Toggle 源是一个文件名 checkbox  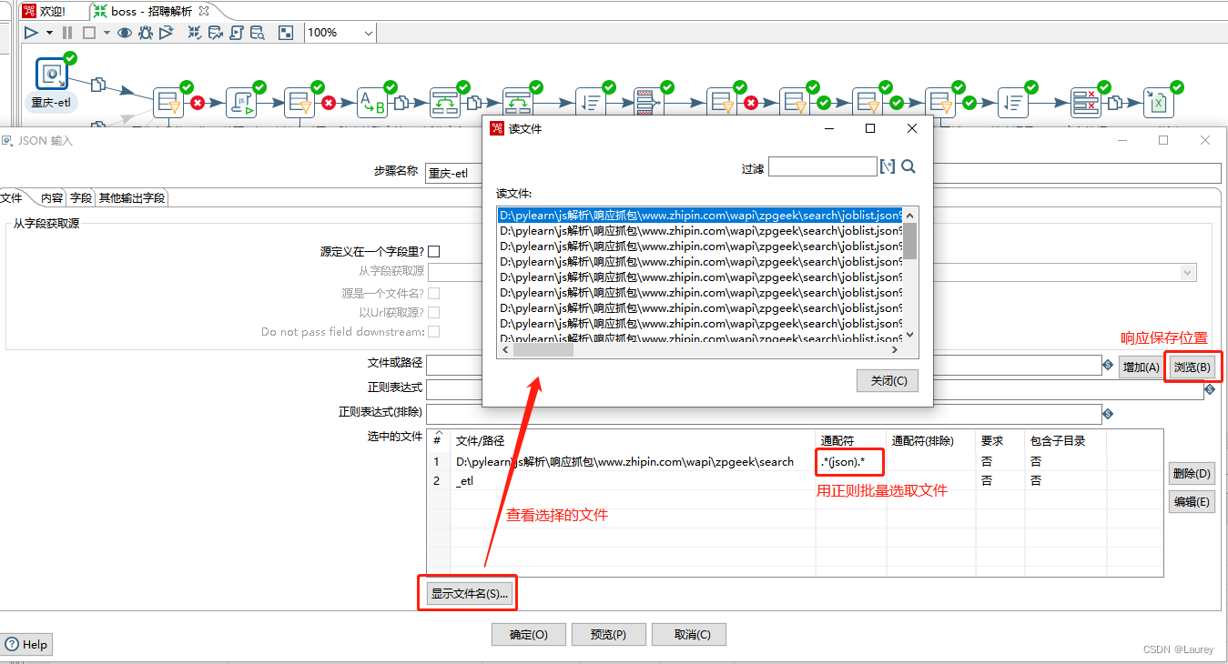[434, 293]
